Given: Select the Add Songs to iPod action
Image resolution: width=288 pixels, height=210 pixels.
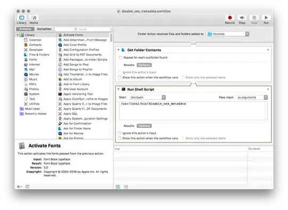Looking at the screenshot, I should 84,64.
